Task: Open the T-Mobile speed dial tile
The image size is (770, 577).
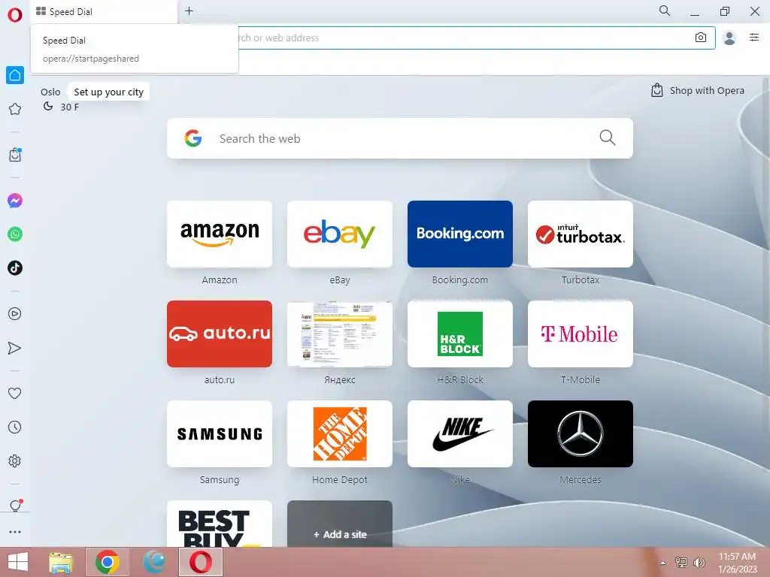Action: (581, 334)
